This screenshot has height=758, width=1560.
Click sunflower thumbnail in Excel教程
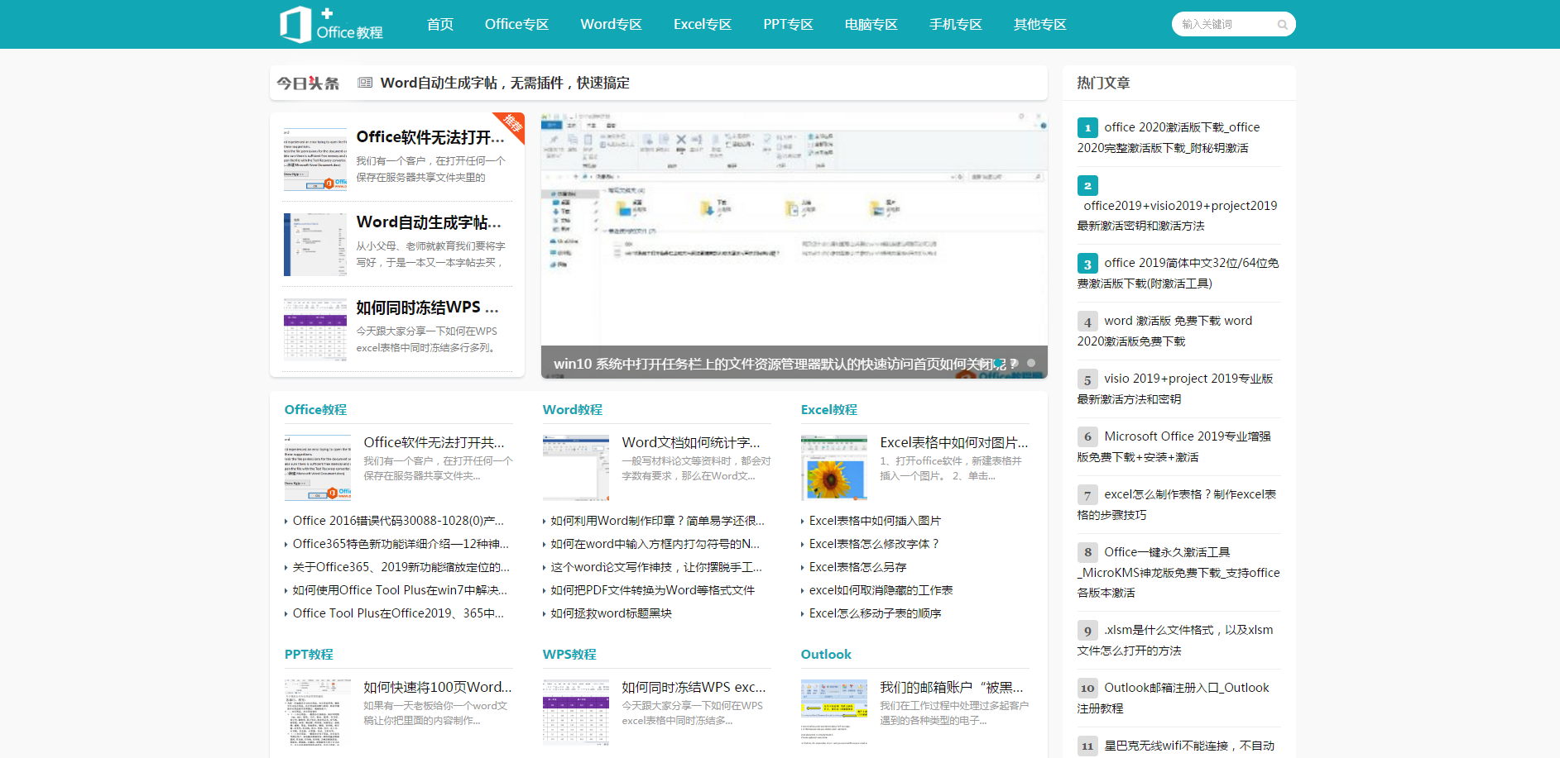click(x=834, y=468)
